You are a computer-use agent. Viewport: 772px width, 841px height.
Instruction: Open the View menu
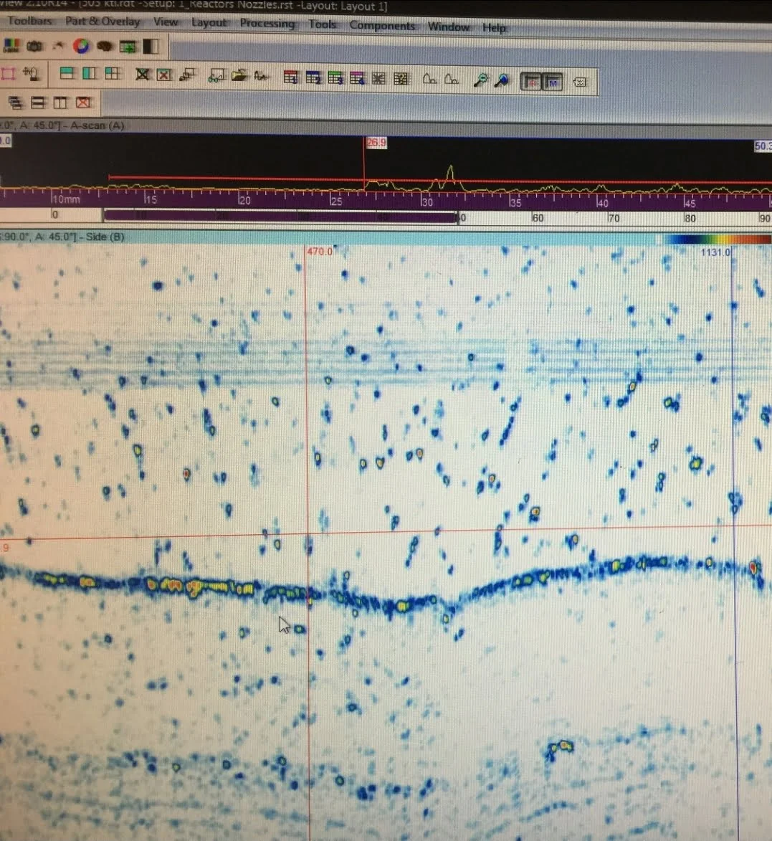coord(165,22)
